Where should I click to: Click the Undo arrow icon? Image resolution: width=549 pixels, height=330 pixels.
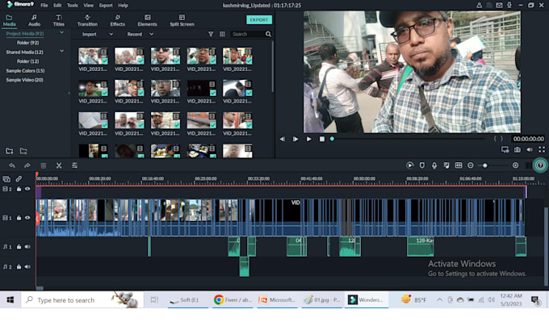click(x=12, y=165)
